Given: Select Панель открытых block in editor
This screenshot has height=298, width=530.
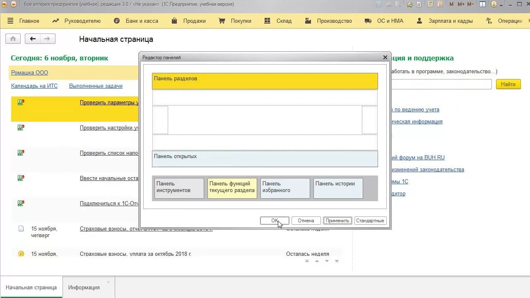Looking at the screenshot, I should (265, 159).
